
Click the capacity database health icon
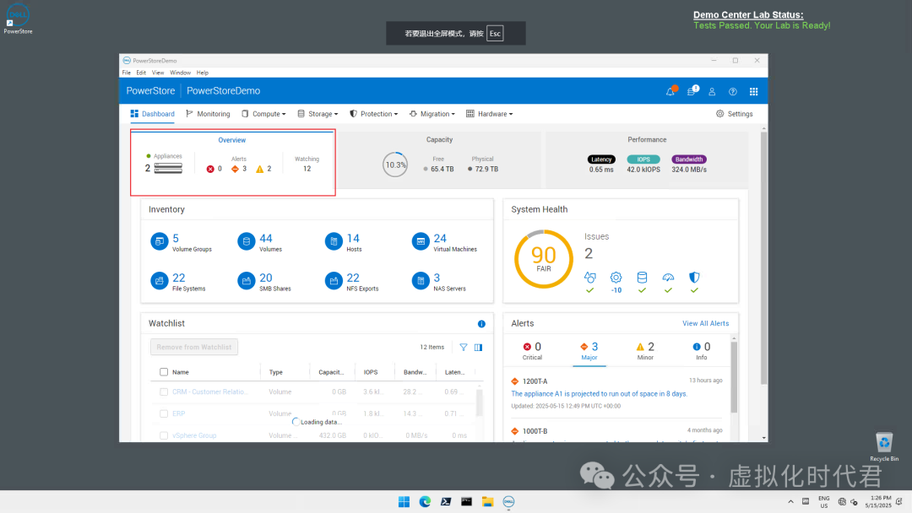[x=642, y=278]
